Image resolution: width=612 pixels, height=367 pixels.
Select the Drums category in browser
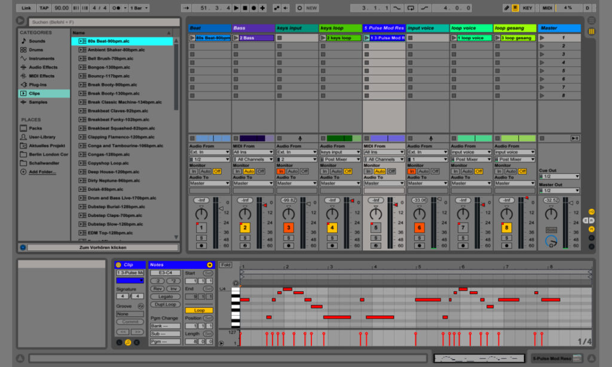click(x=36, y=50)
